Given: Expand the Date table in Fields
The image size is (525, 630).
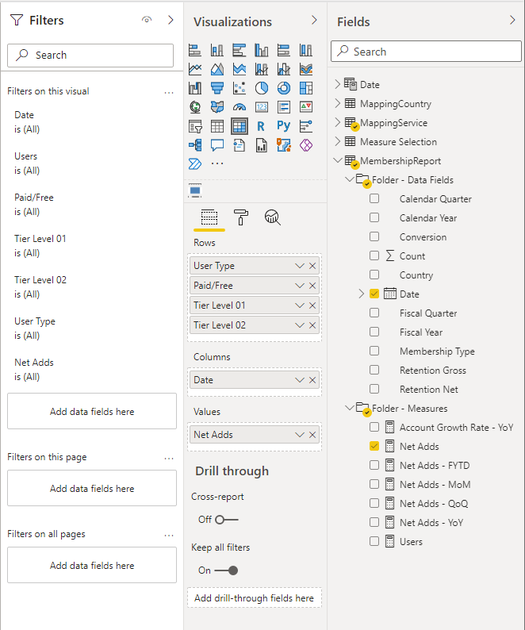Looking at the screenshot, I should coord(337,84).
